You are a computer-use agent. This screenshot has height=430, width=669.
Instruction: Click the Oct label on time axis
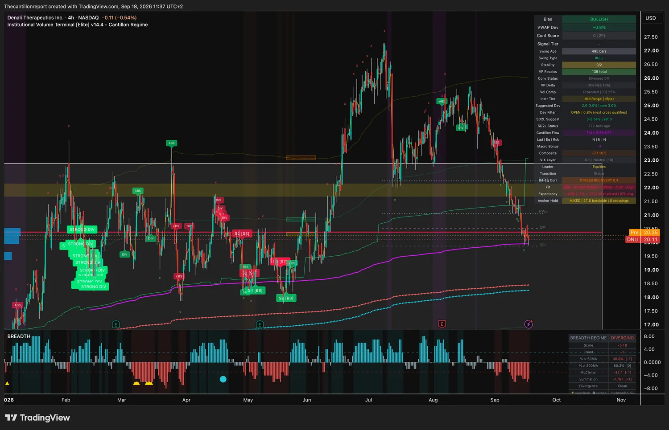[x=557, y=400]
